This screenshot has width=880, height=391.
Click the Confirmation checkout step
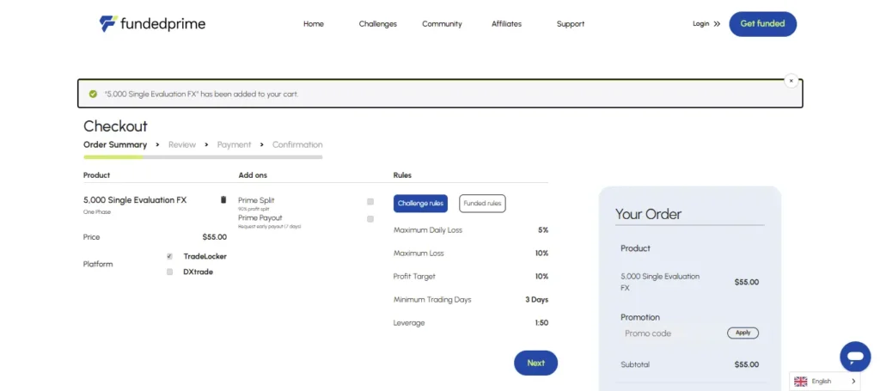tap(297, 144)
